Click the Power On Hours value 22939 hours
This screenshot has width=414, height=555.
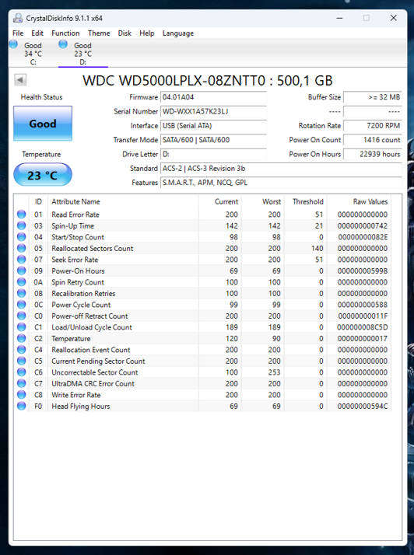[373, 155]
